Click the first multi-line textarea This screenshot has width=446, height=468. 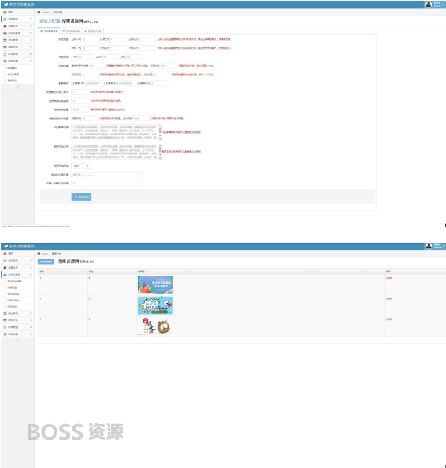click(117, 132)
